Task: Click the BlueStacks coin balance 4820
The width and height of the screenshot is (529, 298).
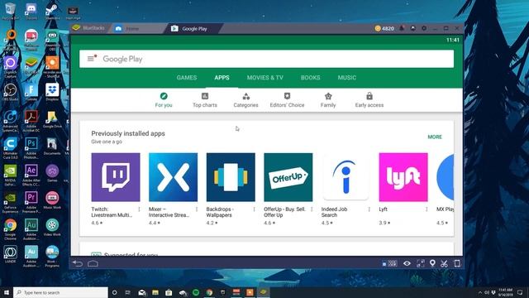Action: coord(384,28)
